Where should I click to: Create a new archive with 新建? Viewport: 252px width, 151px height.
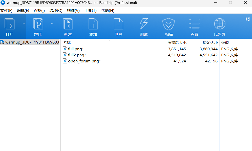tap(68, 26)
